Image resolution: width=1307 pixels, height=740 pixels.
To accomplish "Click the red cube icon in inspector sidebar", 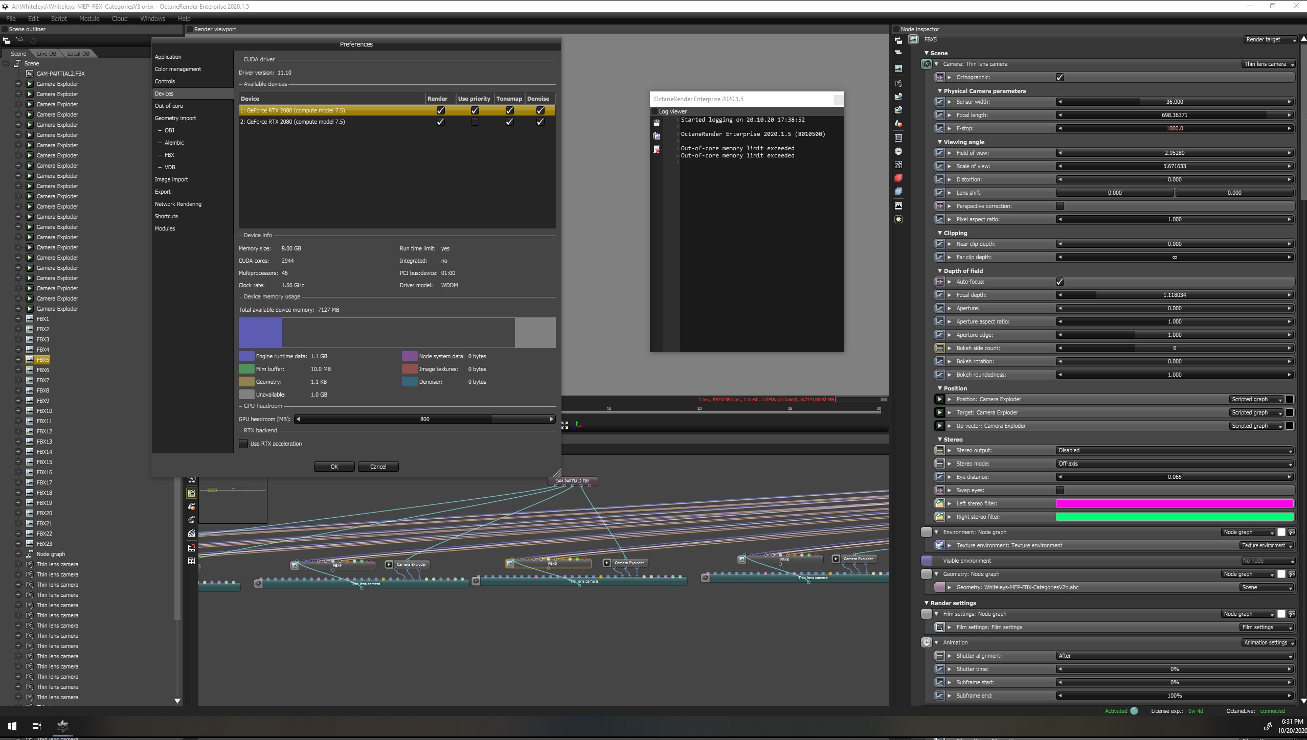I will [x=898, y=178].
